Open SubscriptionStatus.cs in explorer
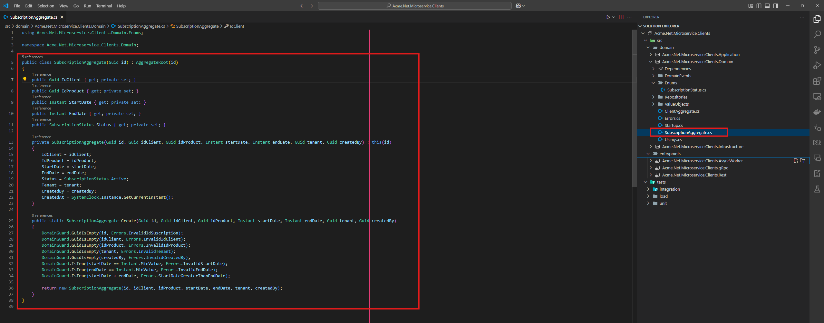824x323 pixels. pos(686,90)
